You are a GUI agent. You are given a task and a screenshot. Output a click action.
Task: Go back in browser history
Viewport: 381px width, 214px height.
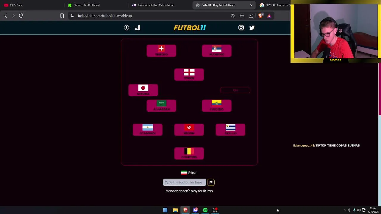pos(6,16)
